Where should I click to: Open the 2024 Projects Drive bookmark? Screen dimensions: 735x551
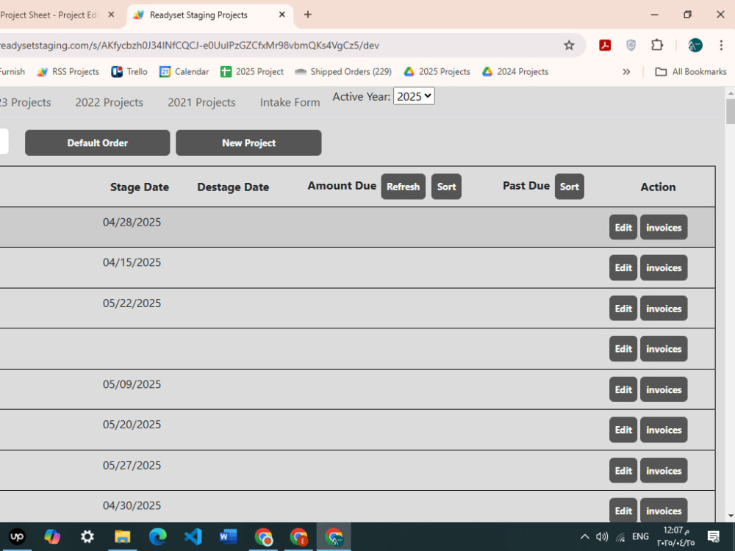[x=515, y=72]
